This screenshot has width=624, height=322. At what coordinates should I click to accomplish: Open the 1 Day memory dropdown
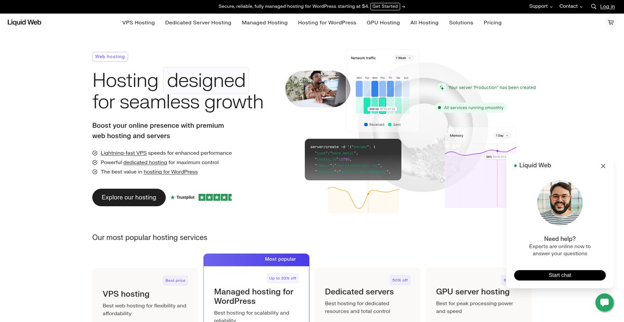click(x=501, y=136)
